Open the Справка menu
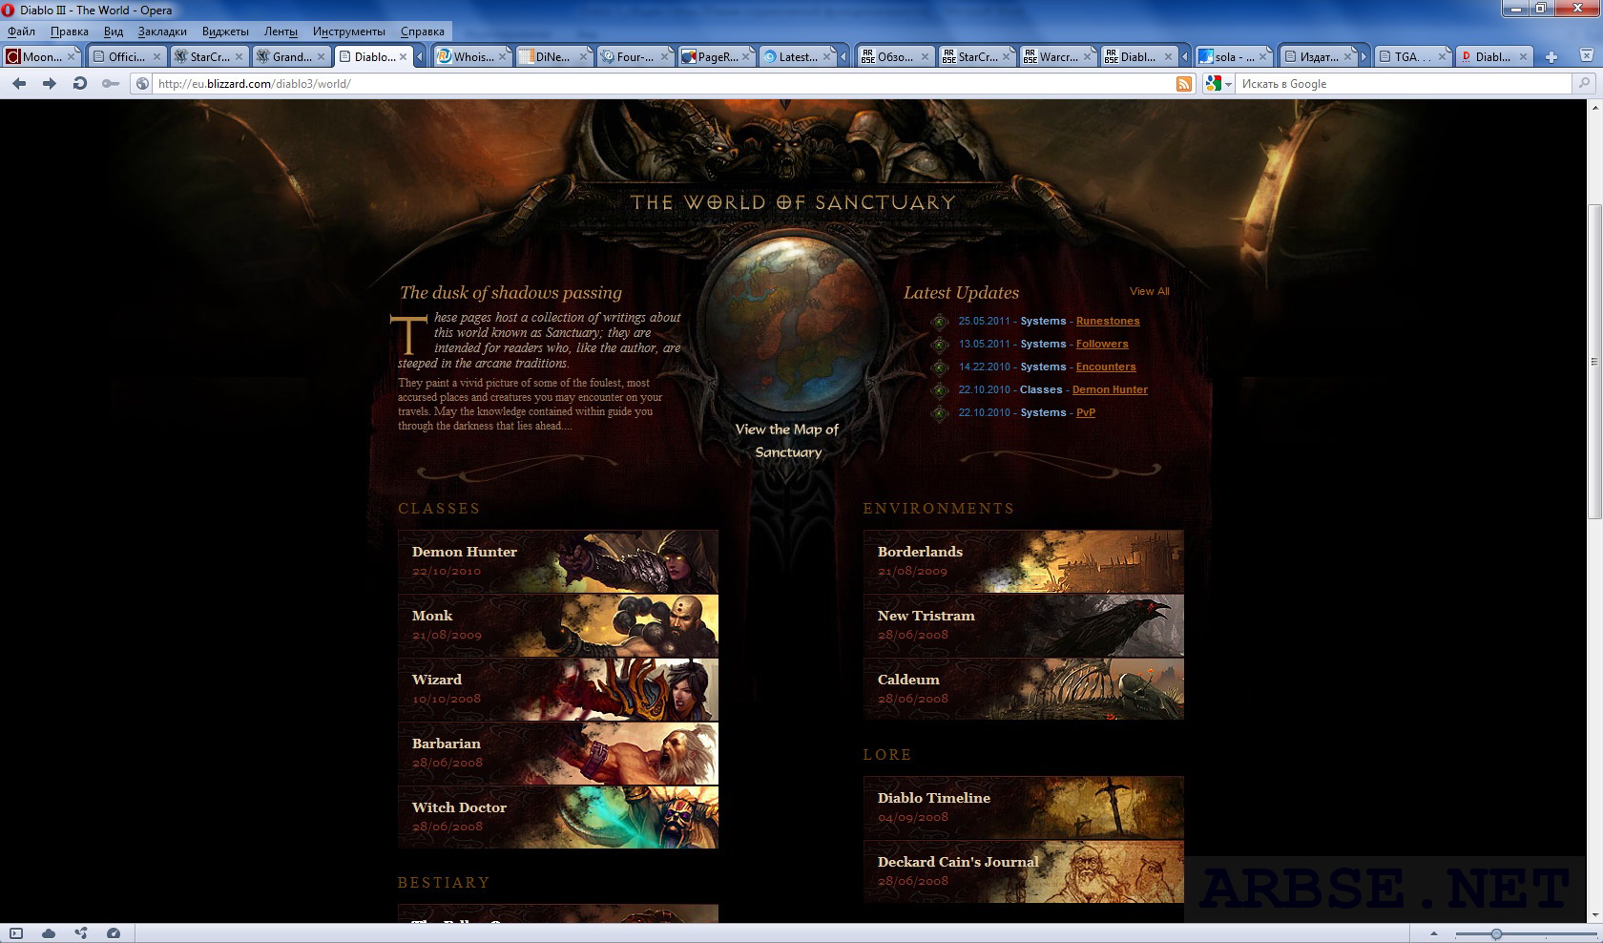The width and height of the screenshot is (1603, 943). click(423, 31)
